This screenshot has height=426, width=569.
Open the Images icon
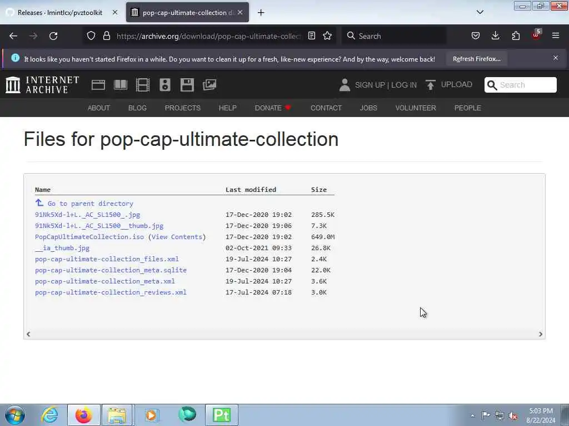[x=209, y=85]
